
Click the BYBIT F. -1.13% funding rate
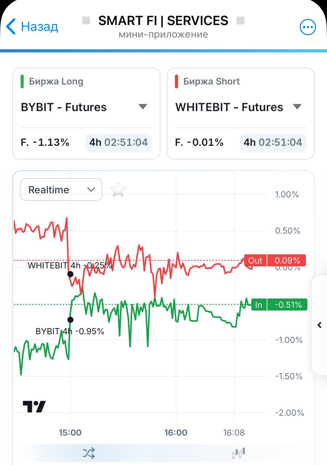click(x=45, y=142)
